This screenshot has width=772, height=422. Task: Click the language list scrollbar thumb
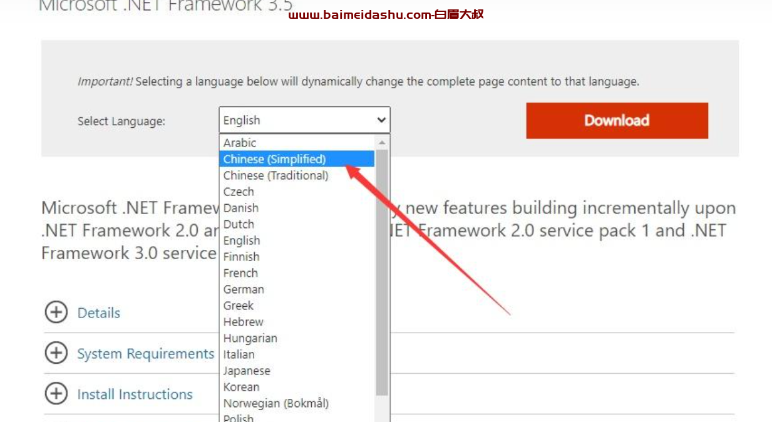coord(382,272)
